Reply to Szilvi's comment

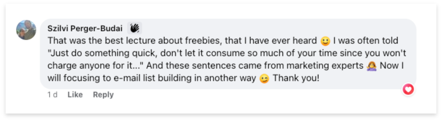coord(103,94)
